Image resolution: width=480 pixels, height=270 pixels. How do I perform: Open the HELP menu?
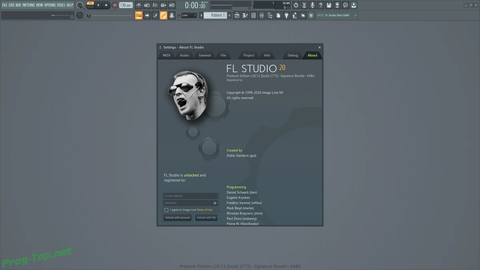tap(70, 5)
